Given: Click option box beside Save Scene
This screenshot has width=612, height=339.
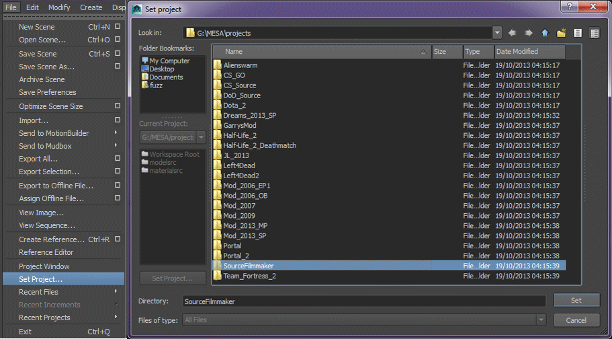Looking at the screenshot, I should click(118, 54).
